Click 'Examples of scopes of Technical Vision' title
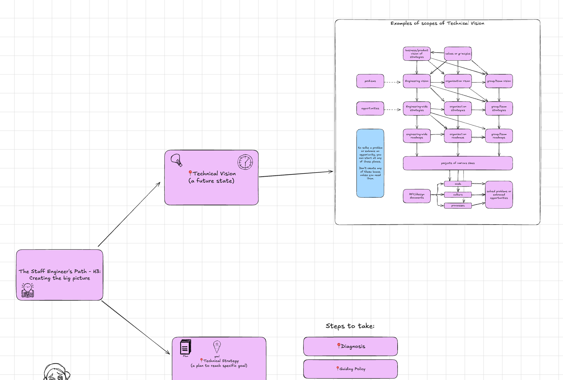Image resolution: width=563 pixels, height=380 pixels. pos(437,23)
